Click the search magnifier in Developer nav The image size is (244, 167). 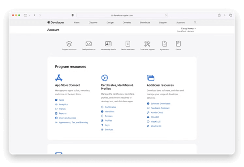(x=195, y=23)
